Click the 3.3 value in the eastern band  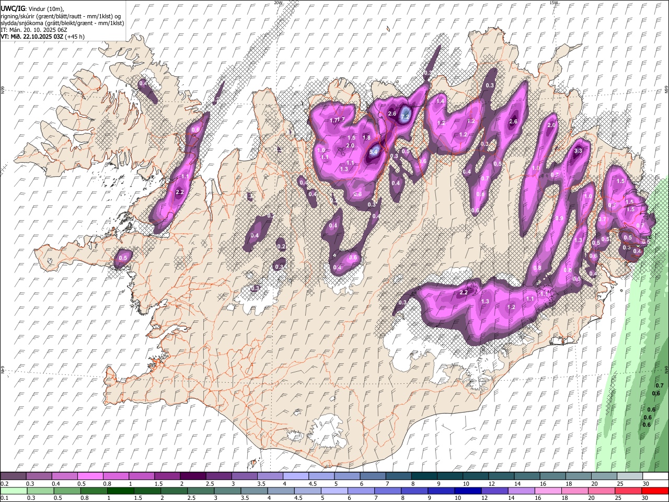(578, 151)
